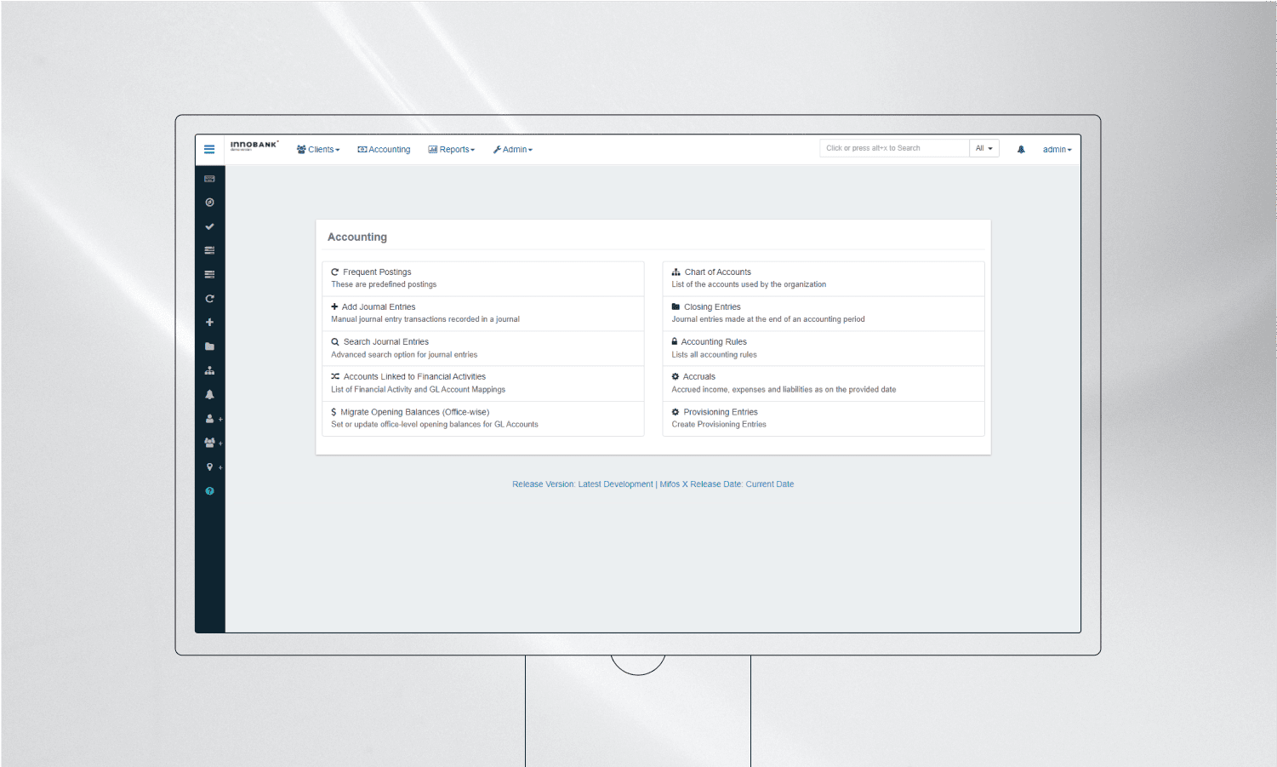Open the folder icon in the sidebar
The image size is (1277, 767).
209,346
